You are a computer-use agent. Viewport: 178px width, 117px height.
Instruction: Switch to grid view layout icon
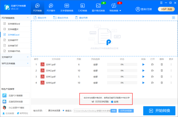(173, 18)
